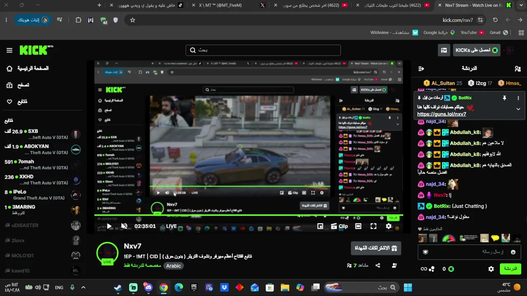
Task: Click the Kick search box
Action: click(x=263, y=50)
